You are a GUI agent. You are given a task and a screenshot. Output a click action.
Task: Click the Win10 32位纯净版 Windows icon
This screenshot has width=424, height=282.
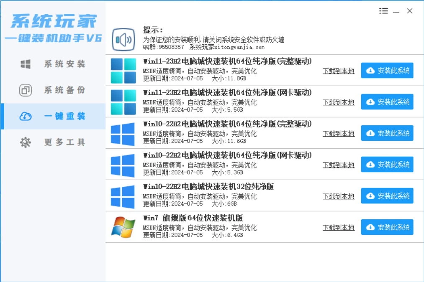(121, 195)
